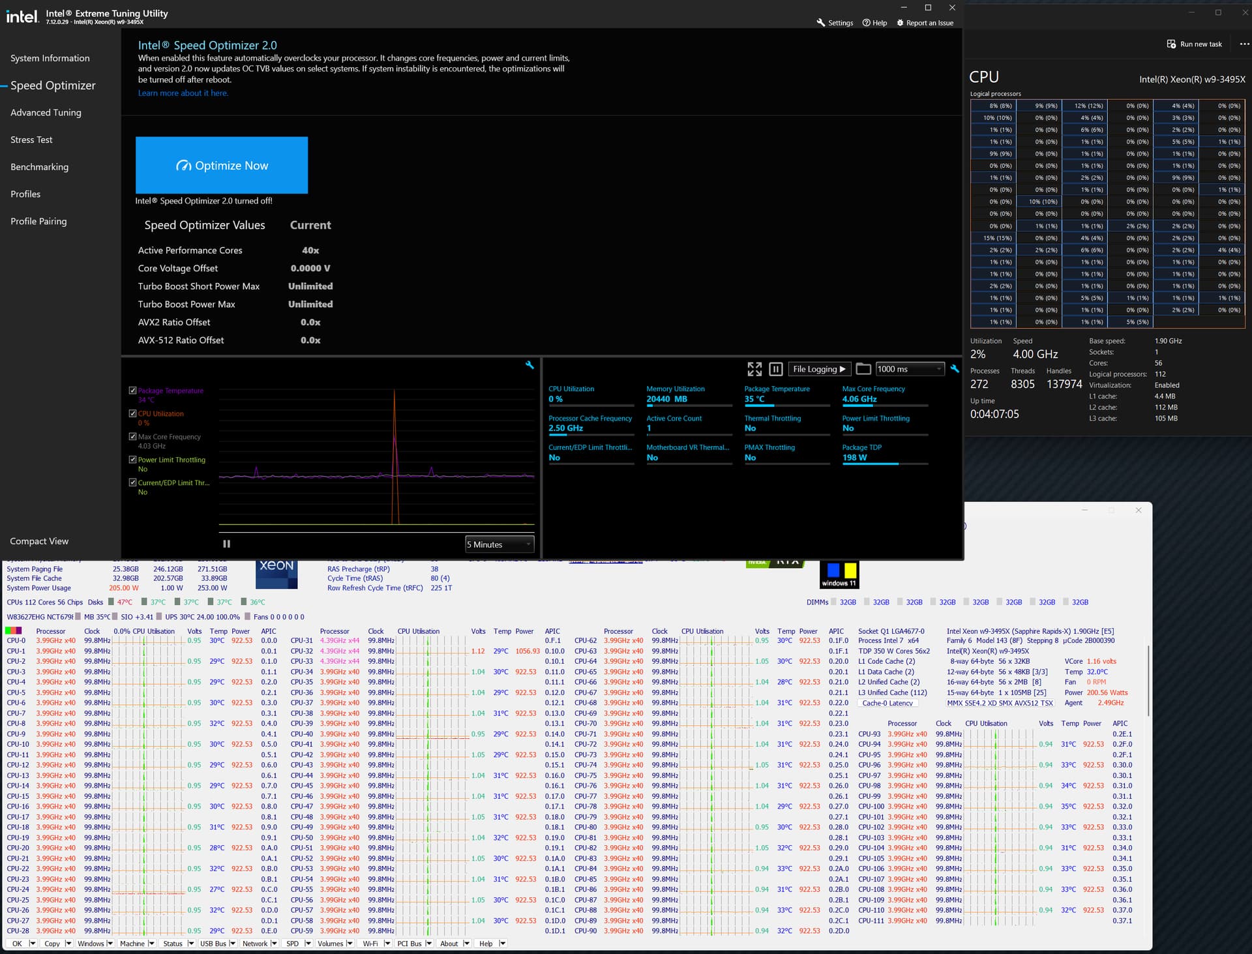Screen dimensions: 1252x954
Task: Start file logging in the monitoring panel
Action: click(819, 369)
